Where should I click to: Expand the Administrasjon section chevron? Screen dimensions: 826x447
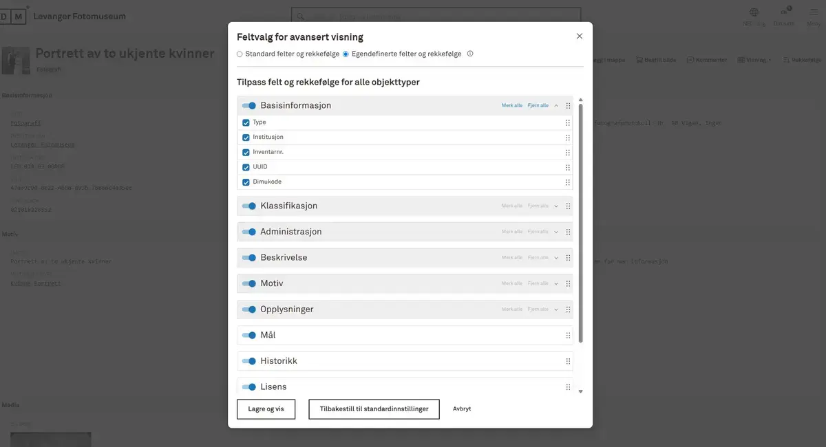coord(556,232)
